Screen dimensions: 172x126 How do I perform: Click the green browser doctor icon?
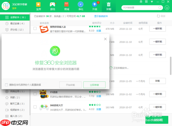coord(55,51)
